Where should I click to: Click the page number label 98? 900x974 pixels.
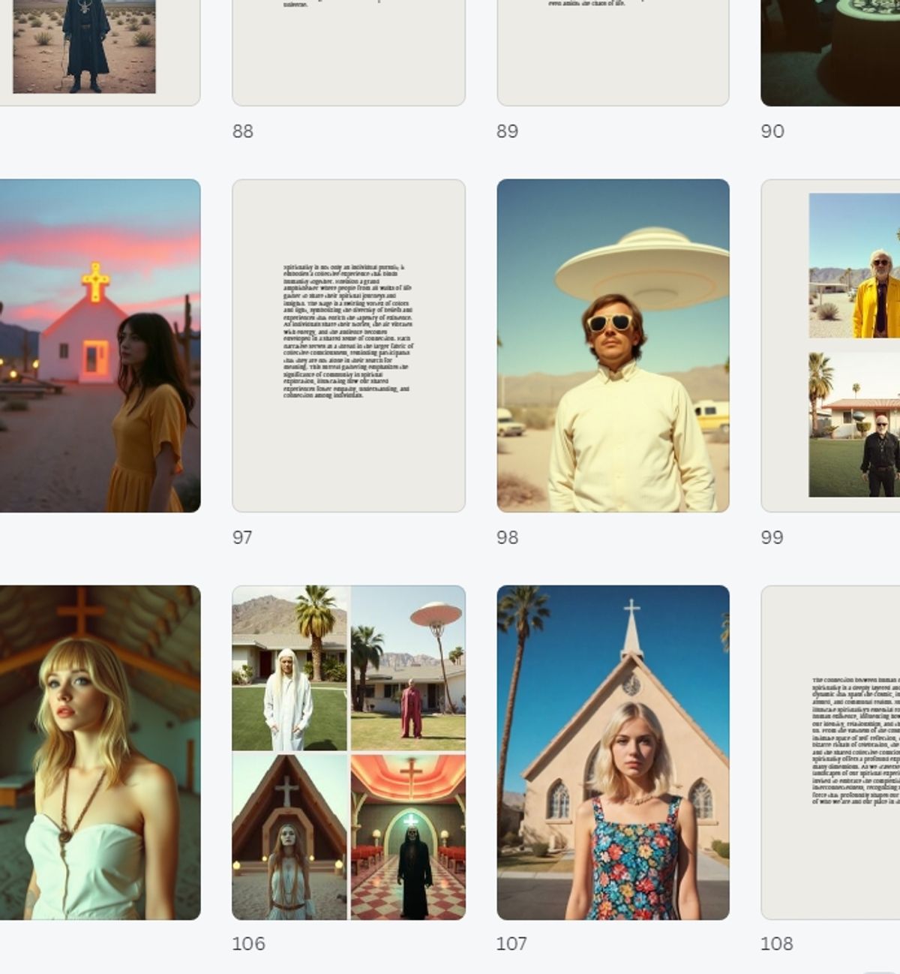click(x=507, y=537)
